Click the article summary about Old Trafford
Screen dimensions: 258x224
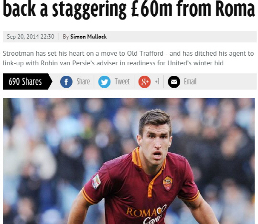(x=129, y=58)
